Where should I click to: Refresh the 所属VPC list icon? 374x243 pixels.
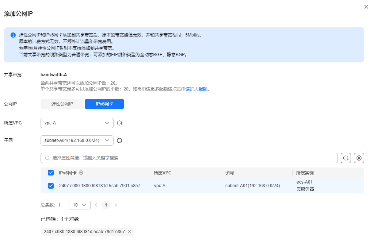pyautogui.click(x=119, y=123)
